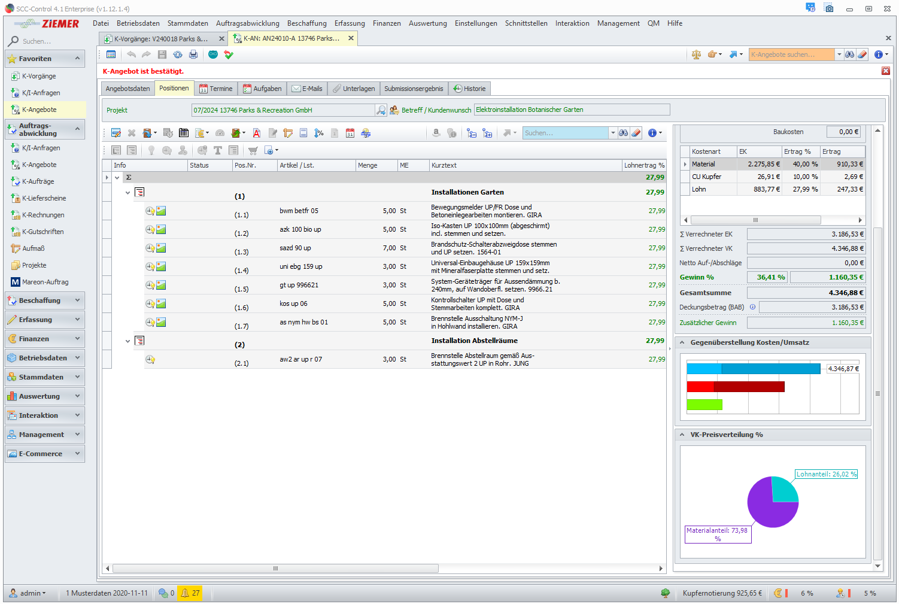The height and width of the screenshot is (604, 899).
Task: Click the printer icon in the top toolbar
Action: click(193, 54)
